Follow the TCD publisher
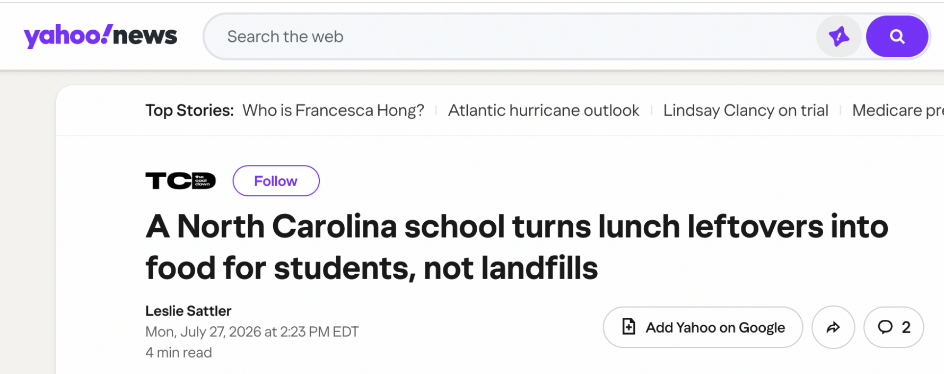944x374 pixels. 276,181
